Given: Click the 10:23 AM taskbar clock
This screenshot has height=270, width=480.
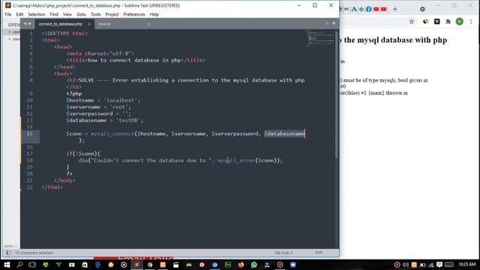Looking at the screenshot, I should point(466,265).
